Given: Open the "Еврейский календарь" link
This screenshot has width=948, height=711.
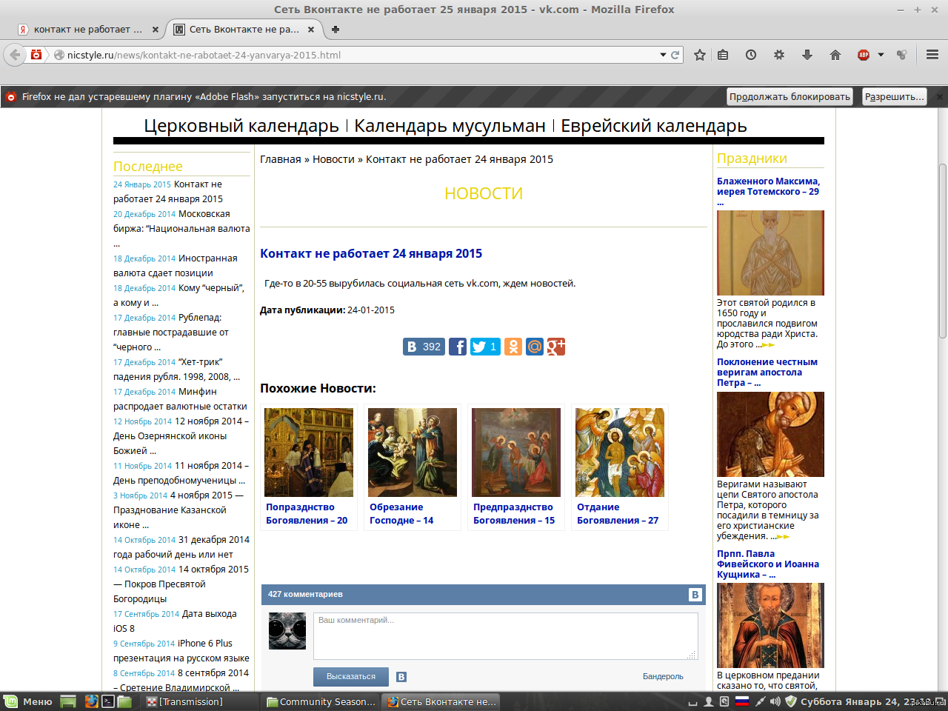Looking at the screenshot, I should (653, 126).
